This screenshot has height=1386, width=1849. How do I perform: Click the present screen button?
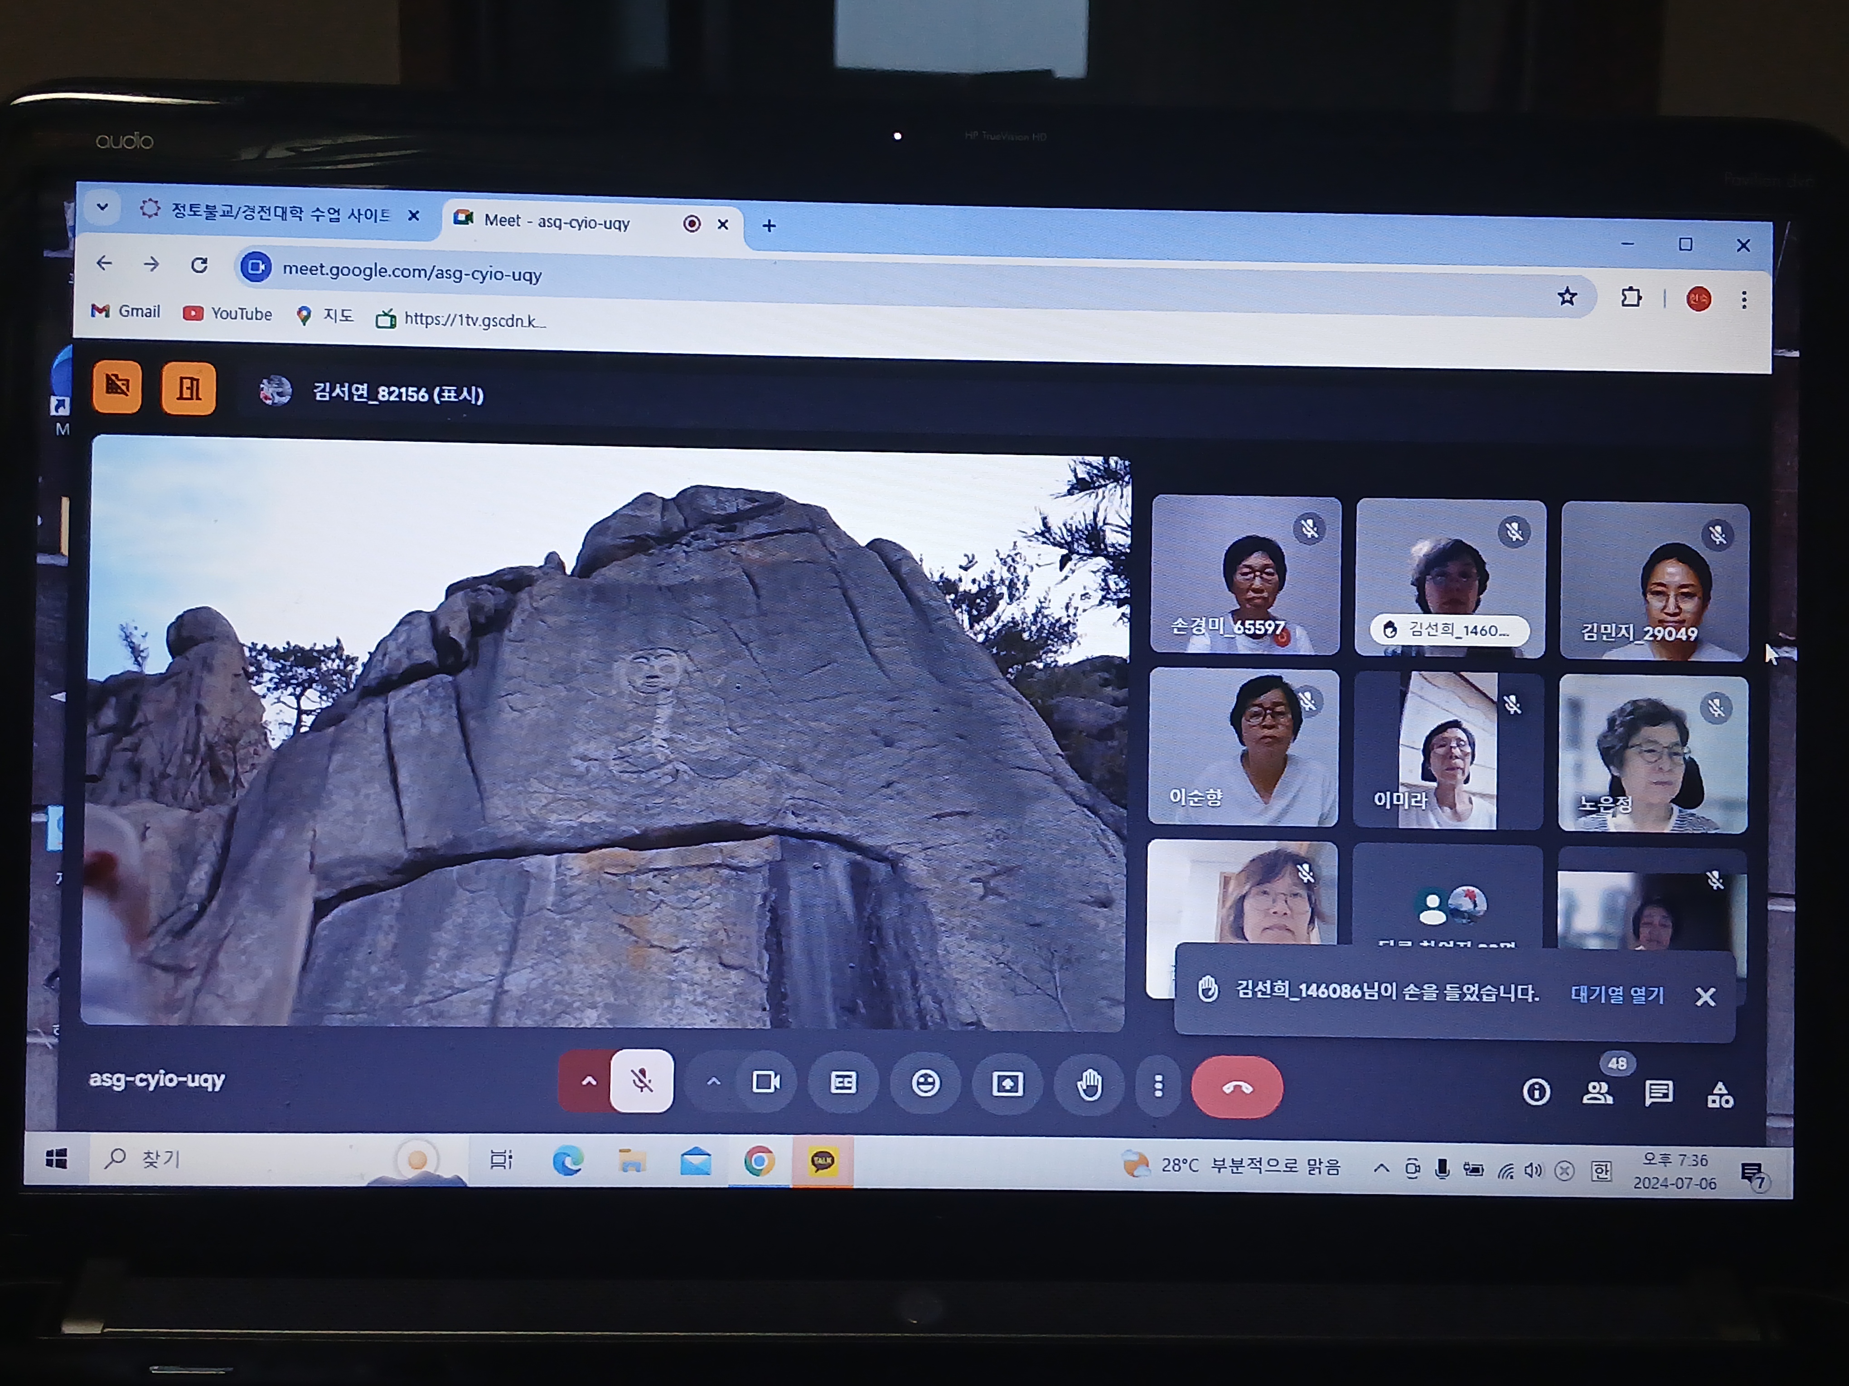1007,1084
